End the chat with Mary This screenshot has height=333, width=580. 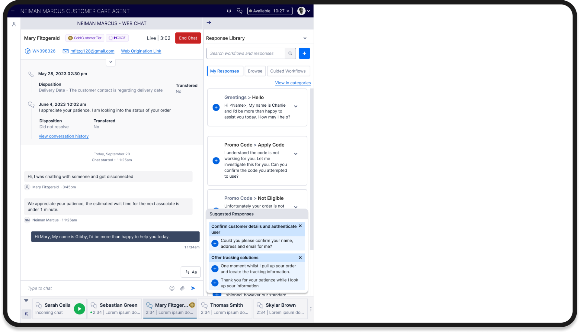[188, 38]
